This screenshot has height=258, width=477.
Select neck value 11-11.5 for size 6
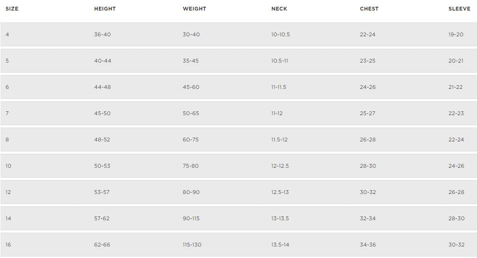pos(279,87)
